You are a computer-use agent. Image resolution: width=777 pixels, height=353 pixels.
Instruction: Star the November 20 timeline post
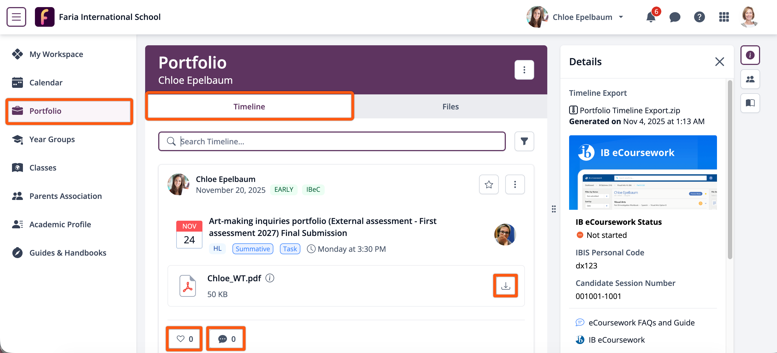point(489,184)
